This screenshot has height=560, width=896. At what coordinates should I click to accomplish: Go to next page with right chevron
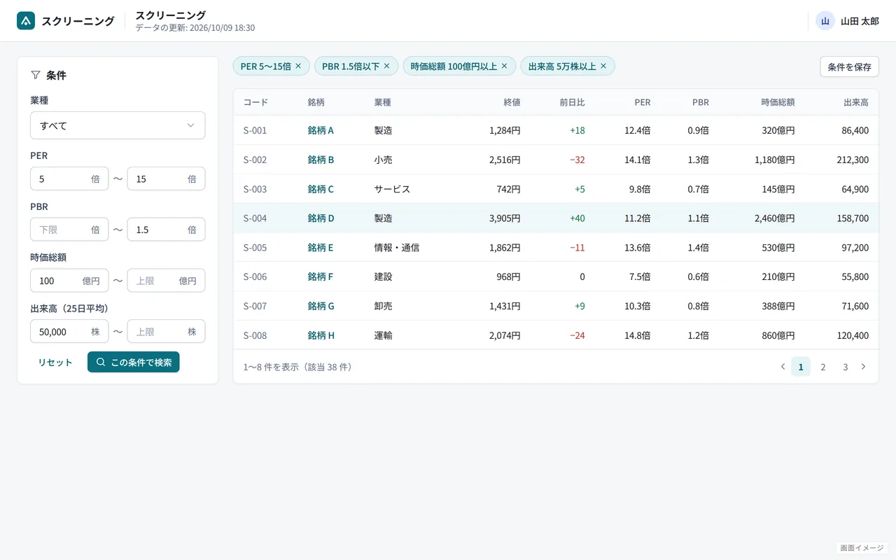[863, 367]
